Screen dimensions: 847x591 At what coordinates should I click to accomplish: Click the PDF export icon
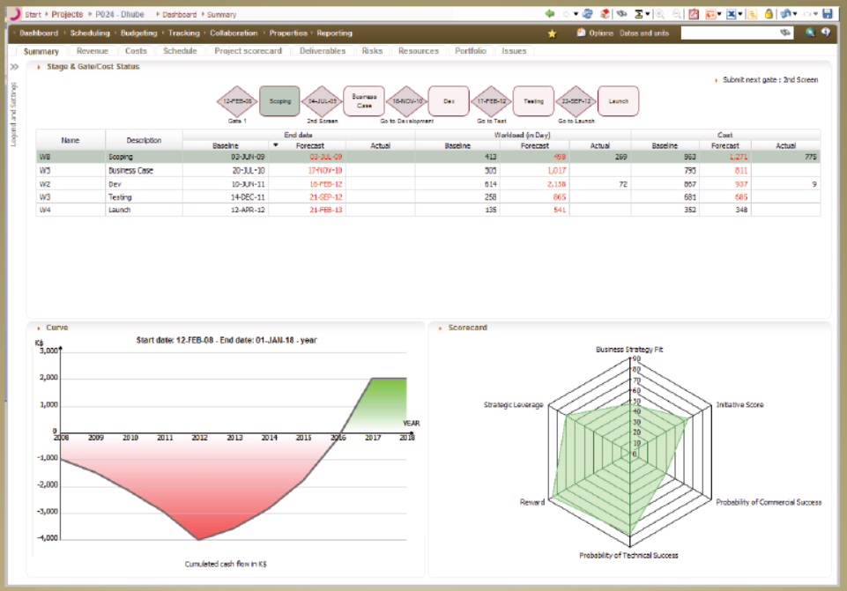pos(694,14)
